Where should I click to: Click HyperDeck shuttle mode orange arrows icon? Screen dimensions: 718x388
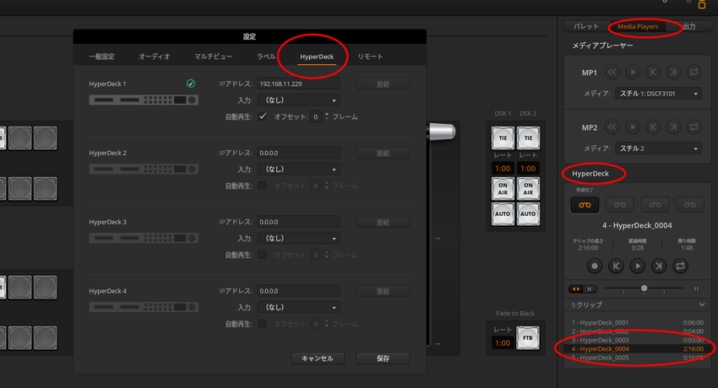pos(575,288)
